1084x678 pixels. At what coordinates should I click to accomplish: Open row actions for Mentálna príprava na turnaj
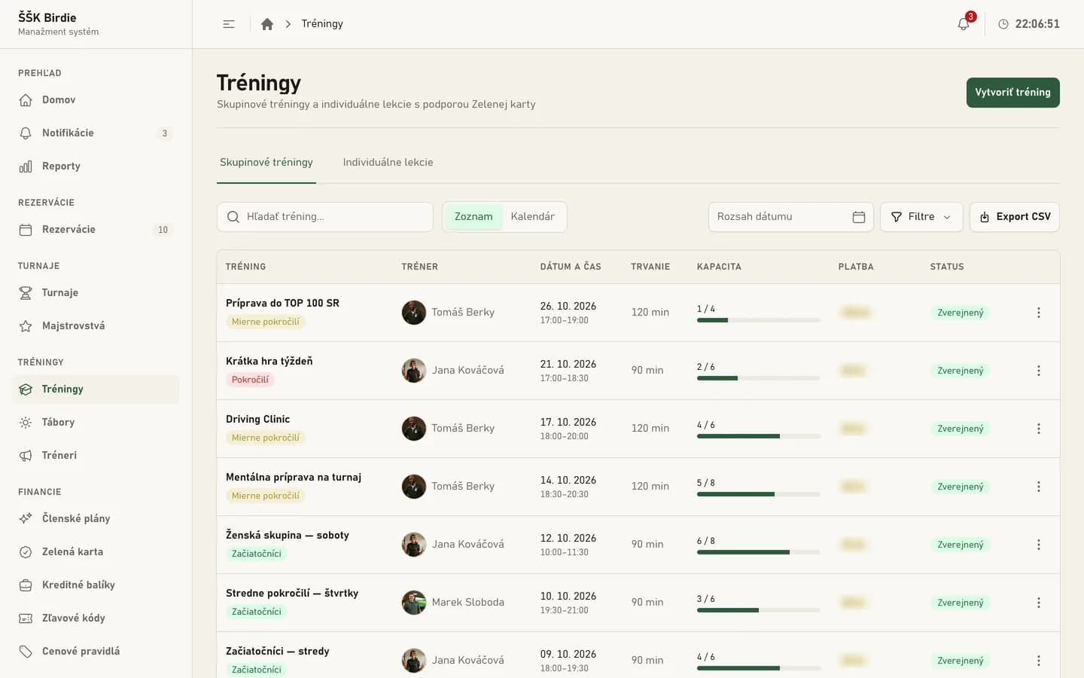[x=1039, y=487]
